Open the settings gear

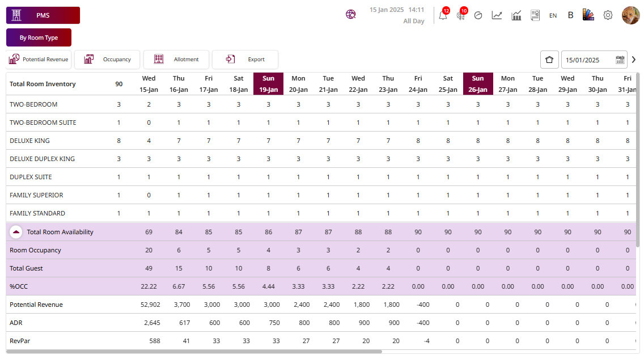click(608, 15)
